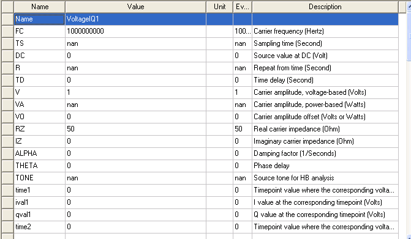Click the DC source value cell

point(135,56)
